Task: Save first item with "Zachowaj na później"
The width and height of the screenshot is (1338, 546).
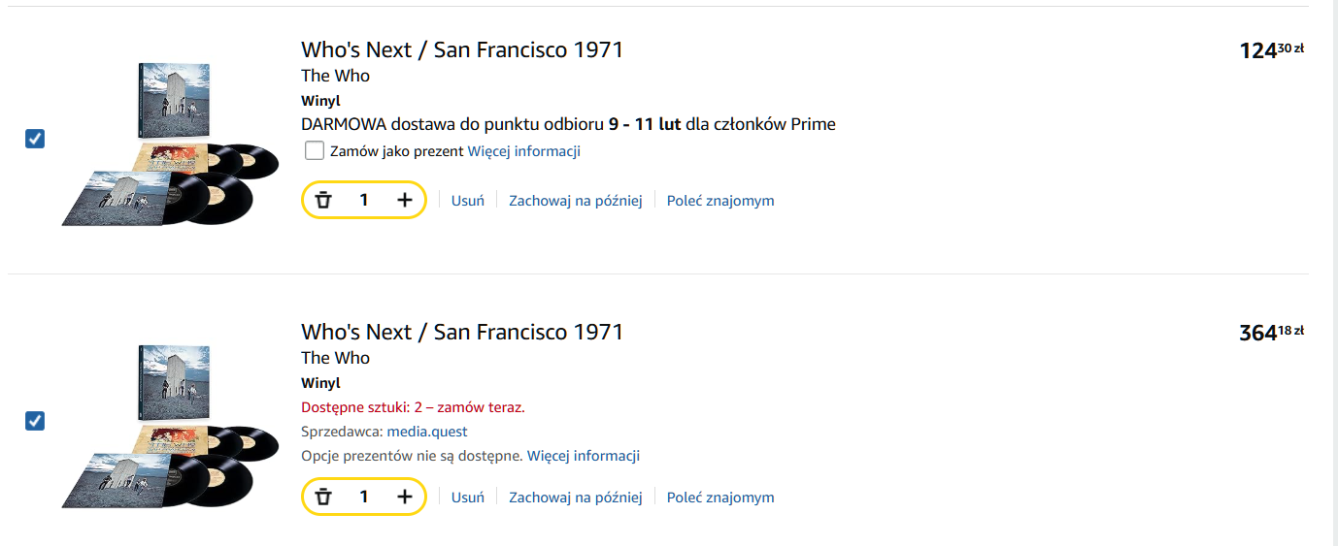Action: pos(576,201)
